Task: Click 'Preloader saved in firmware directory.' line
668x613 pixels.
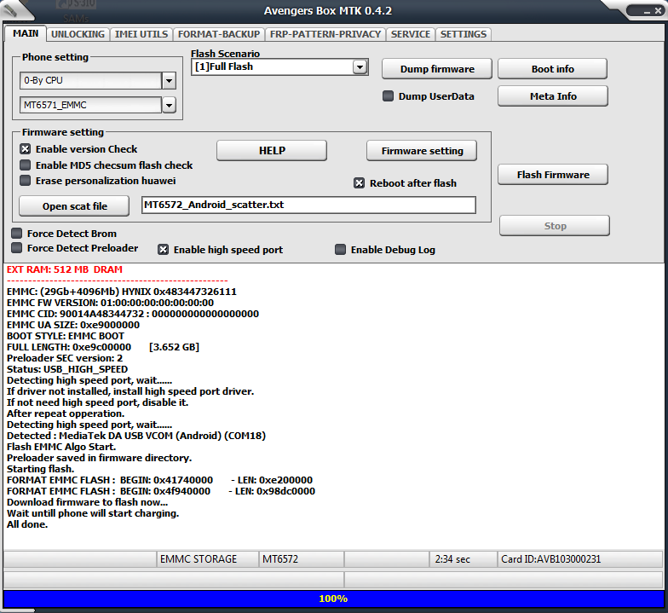Action: 99,459
